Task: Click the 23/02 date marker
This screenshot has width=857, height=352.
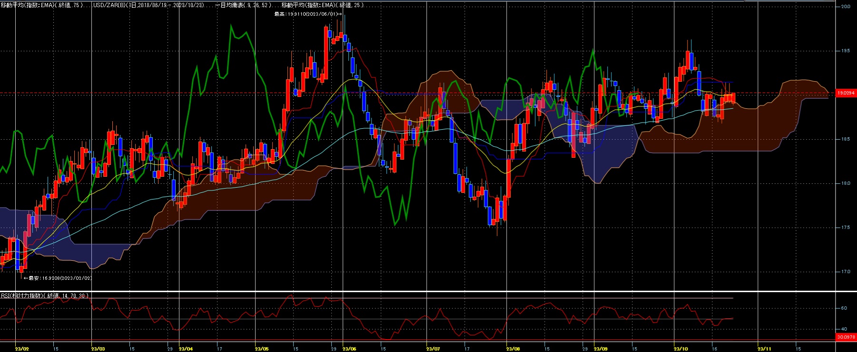Action: pyautogui.click(x=22, y=349)
